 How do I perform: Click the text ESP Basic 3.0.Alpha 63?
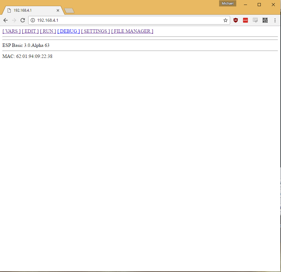pos(26,45)
